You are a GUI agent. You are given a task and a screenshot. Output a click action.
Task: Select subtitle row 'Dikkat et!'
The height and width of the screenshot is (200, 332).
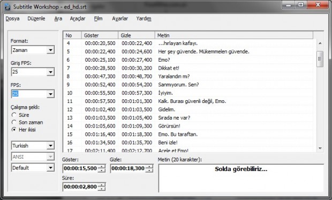coord(188,68)
